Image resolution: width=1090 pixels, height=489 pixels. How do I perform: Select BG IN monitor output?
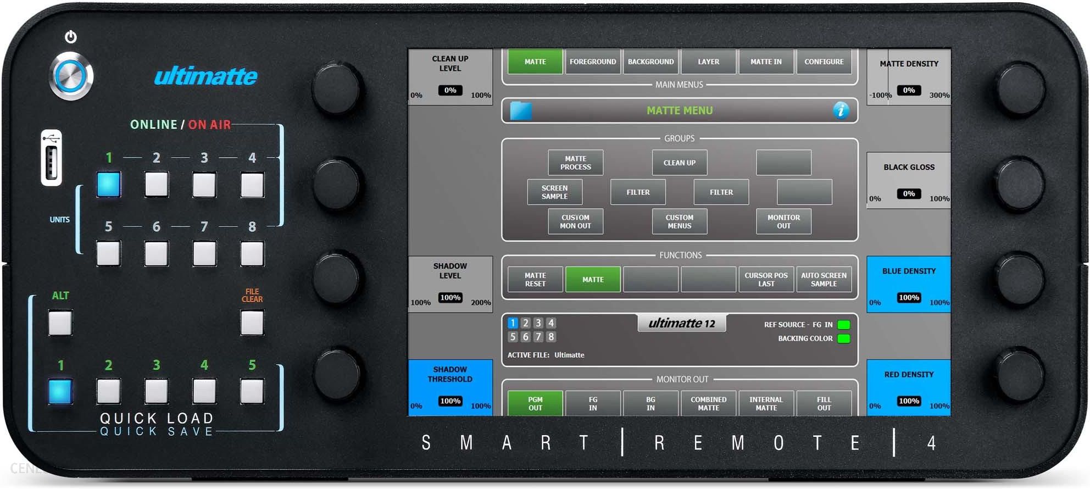click(x=650, y=403)
